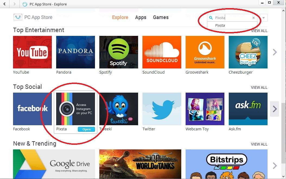Open the Ask.fm app tile
The width and height of the screenshot is (286, 179).
tap(248, 109)
